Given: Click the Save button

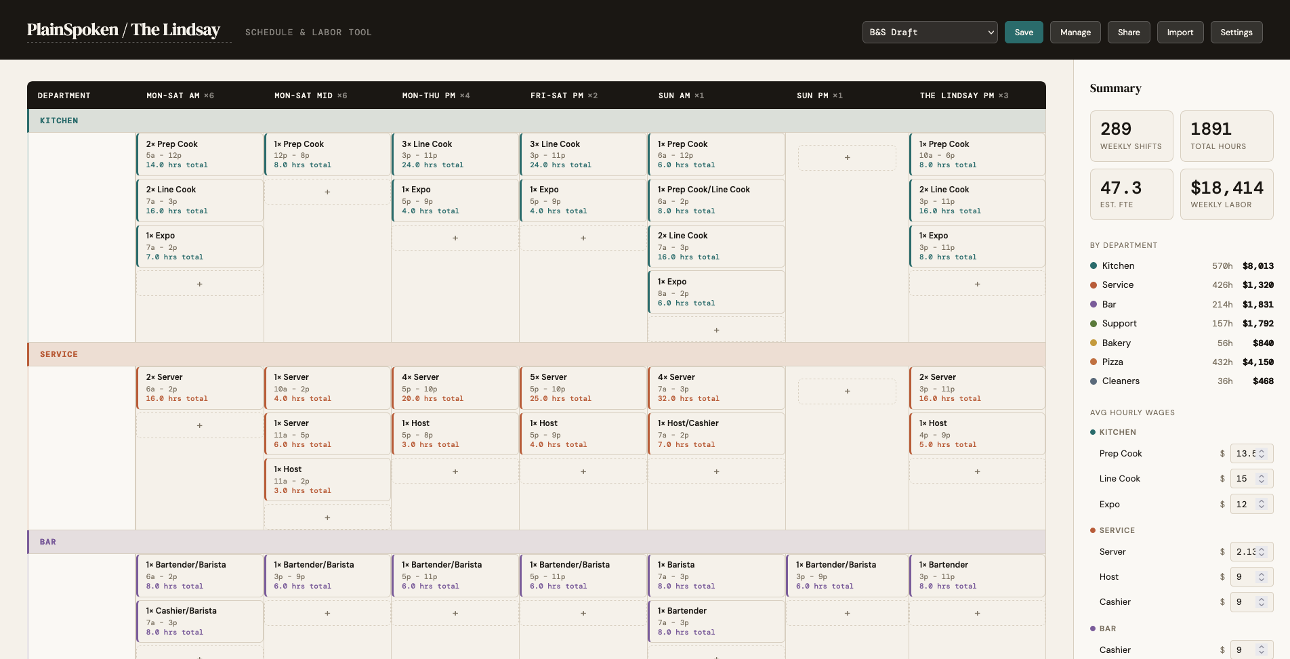Looking at the screenshot, I should point(1024,33).
